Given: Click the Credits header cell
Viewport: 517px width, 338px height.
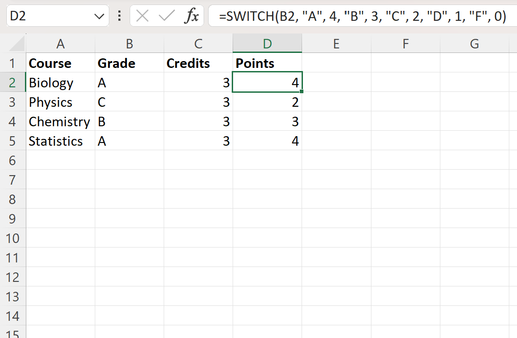Looking at the screenshot, I should click(198, 63).
